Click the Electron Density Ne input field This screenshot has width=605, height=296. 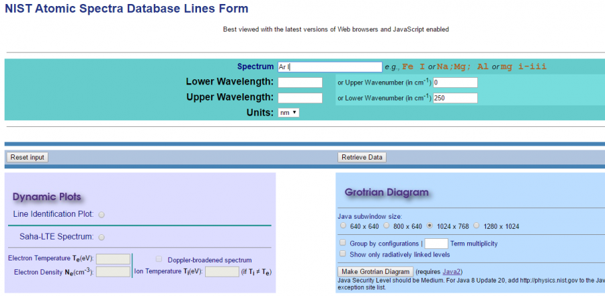pos(113,272)
